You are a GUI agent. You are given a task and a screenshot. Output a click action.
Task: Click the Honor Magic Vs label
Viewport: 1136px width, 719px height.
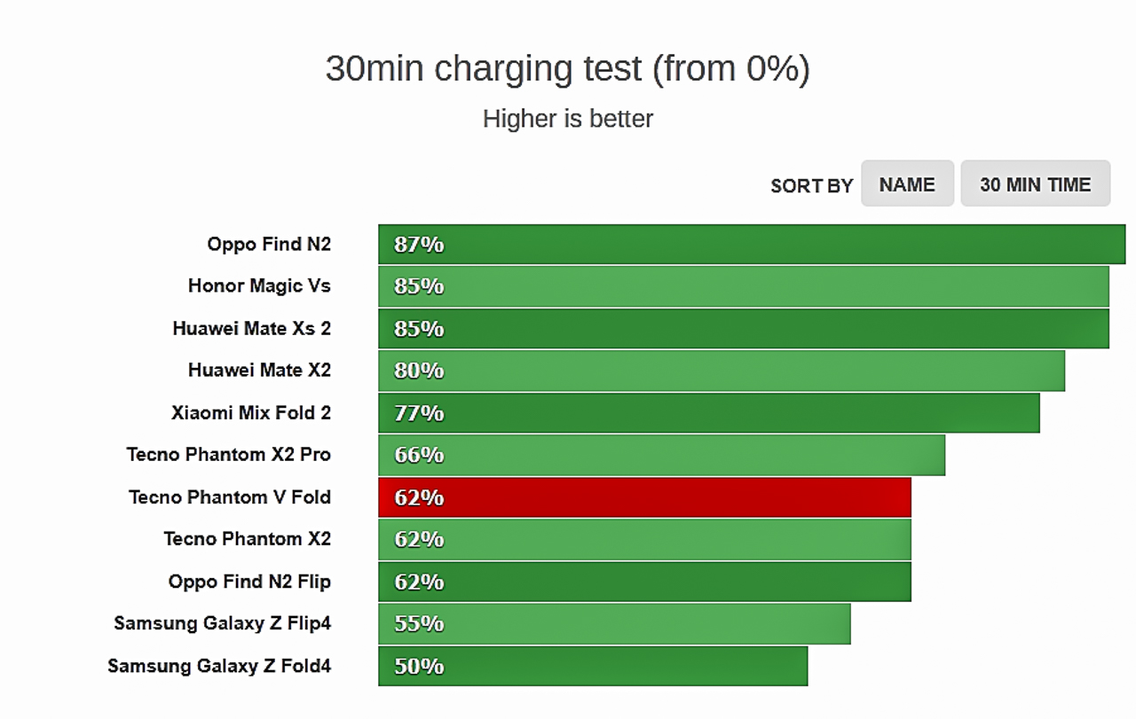tap(259, 285)
